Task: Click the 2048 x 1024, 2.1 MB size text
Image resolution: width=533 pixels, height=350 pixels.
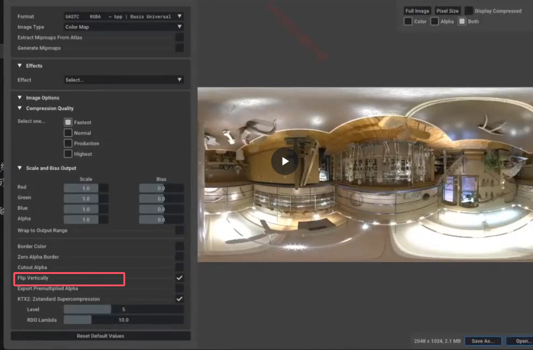Action: (x=437, y=341)
